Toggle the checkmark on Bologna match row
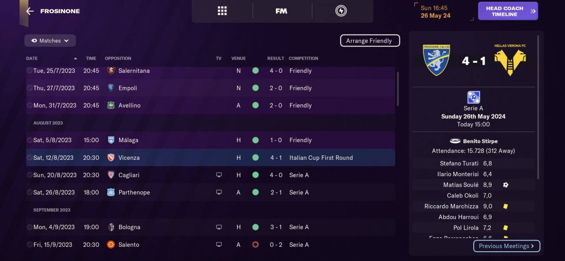The width and height of the screenshot is (565, 261). tap(29, 227)
